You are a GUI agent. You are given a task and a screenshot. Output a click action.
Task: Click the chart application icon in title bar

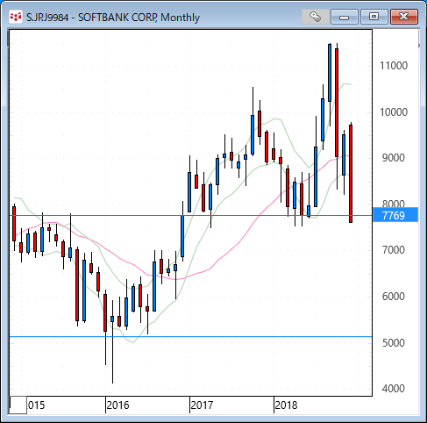(x=16, y=17)
